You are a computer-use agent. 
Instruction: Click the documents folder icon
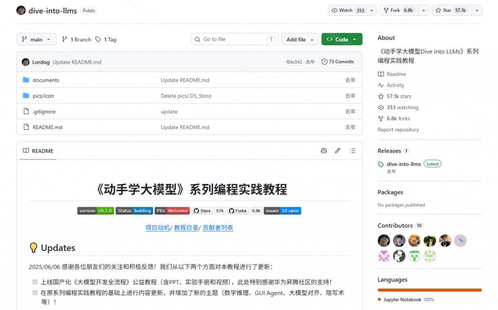26,80
